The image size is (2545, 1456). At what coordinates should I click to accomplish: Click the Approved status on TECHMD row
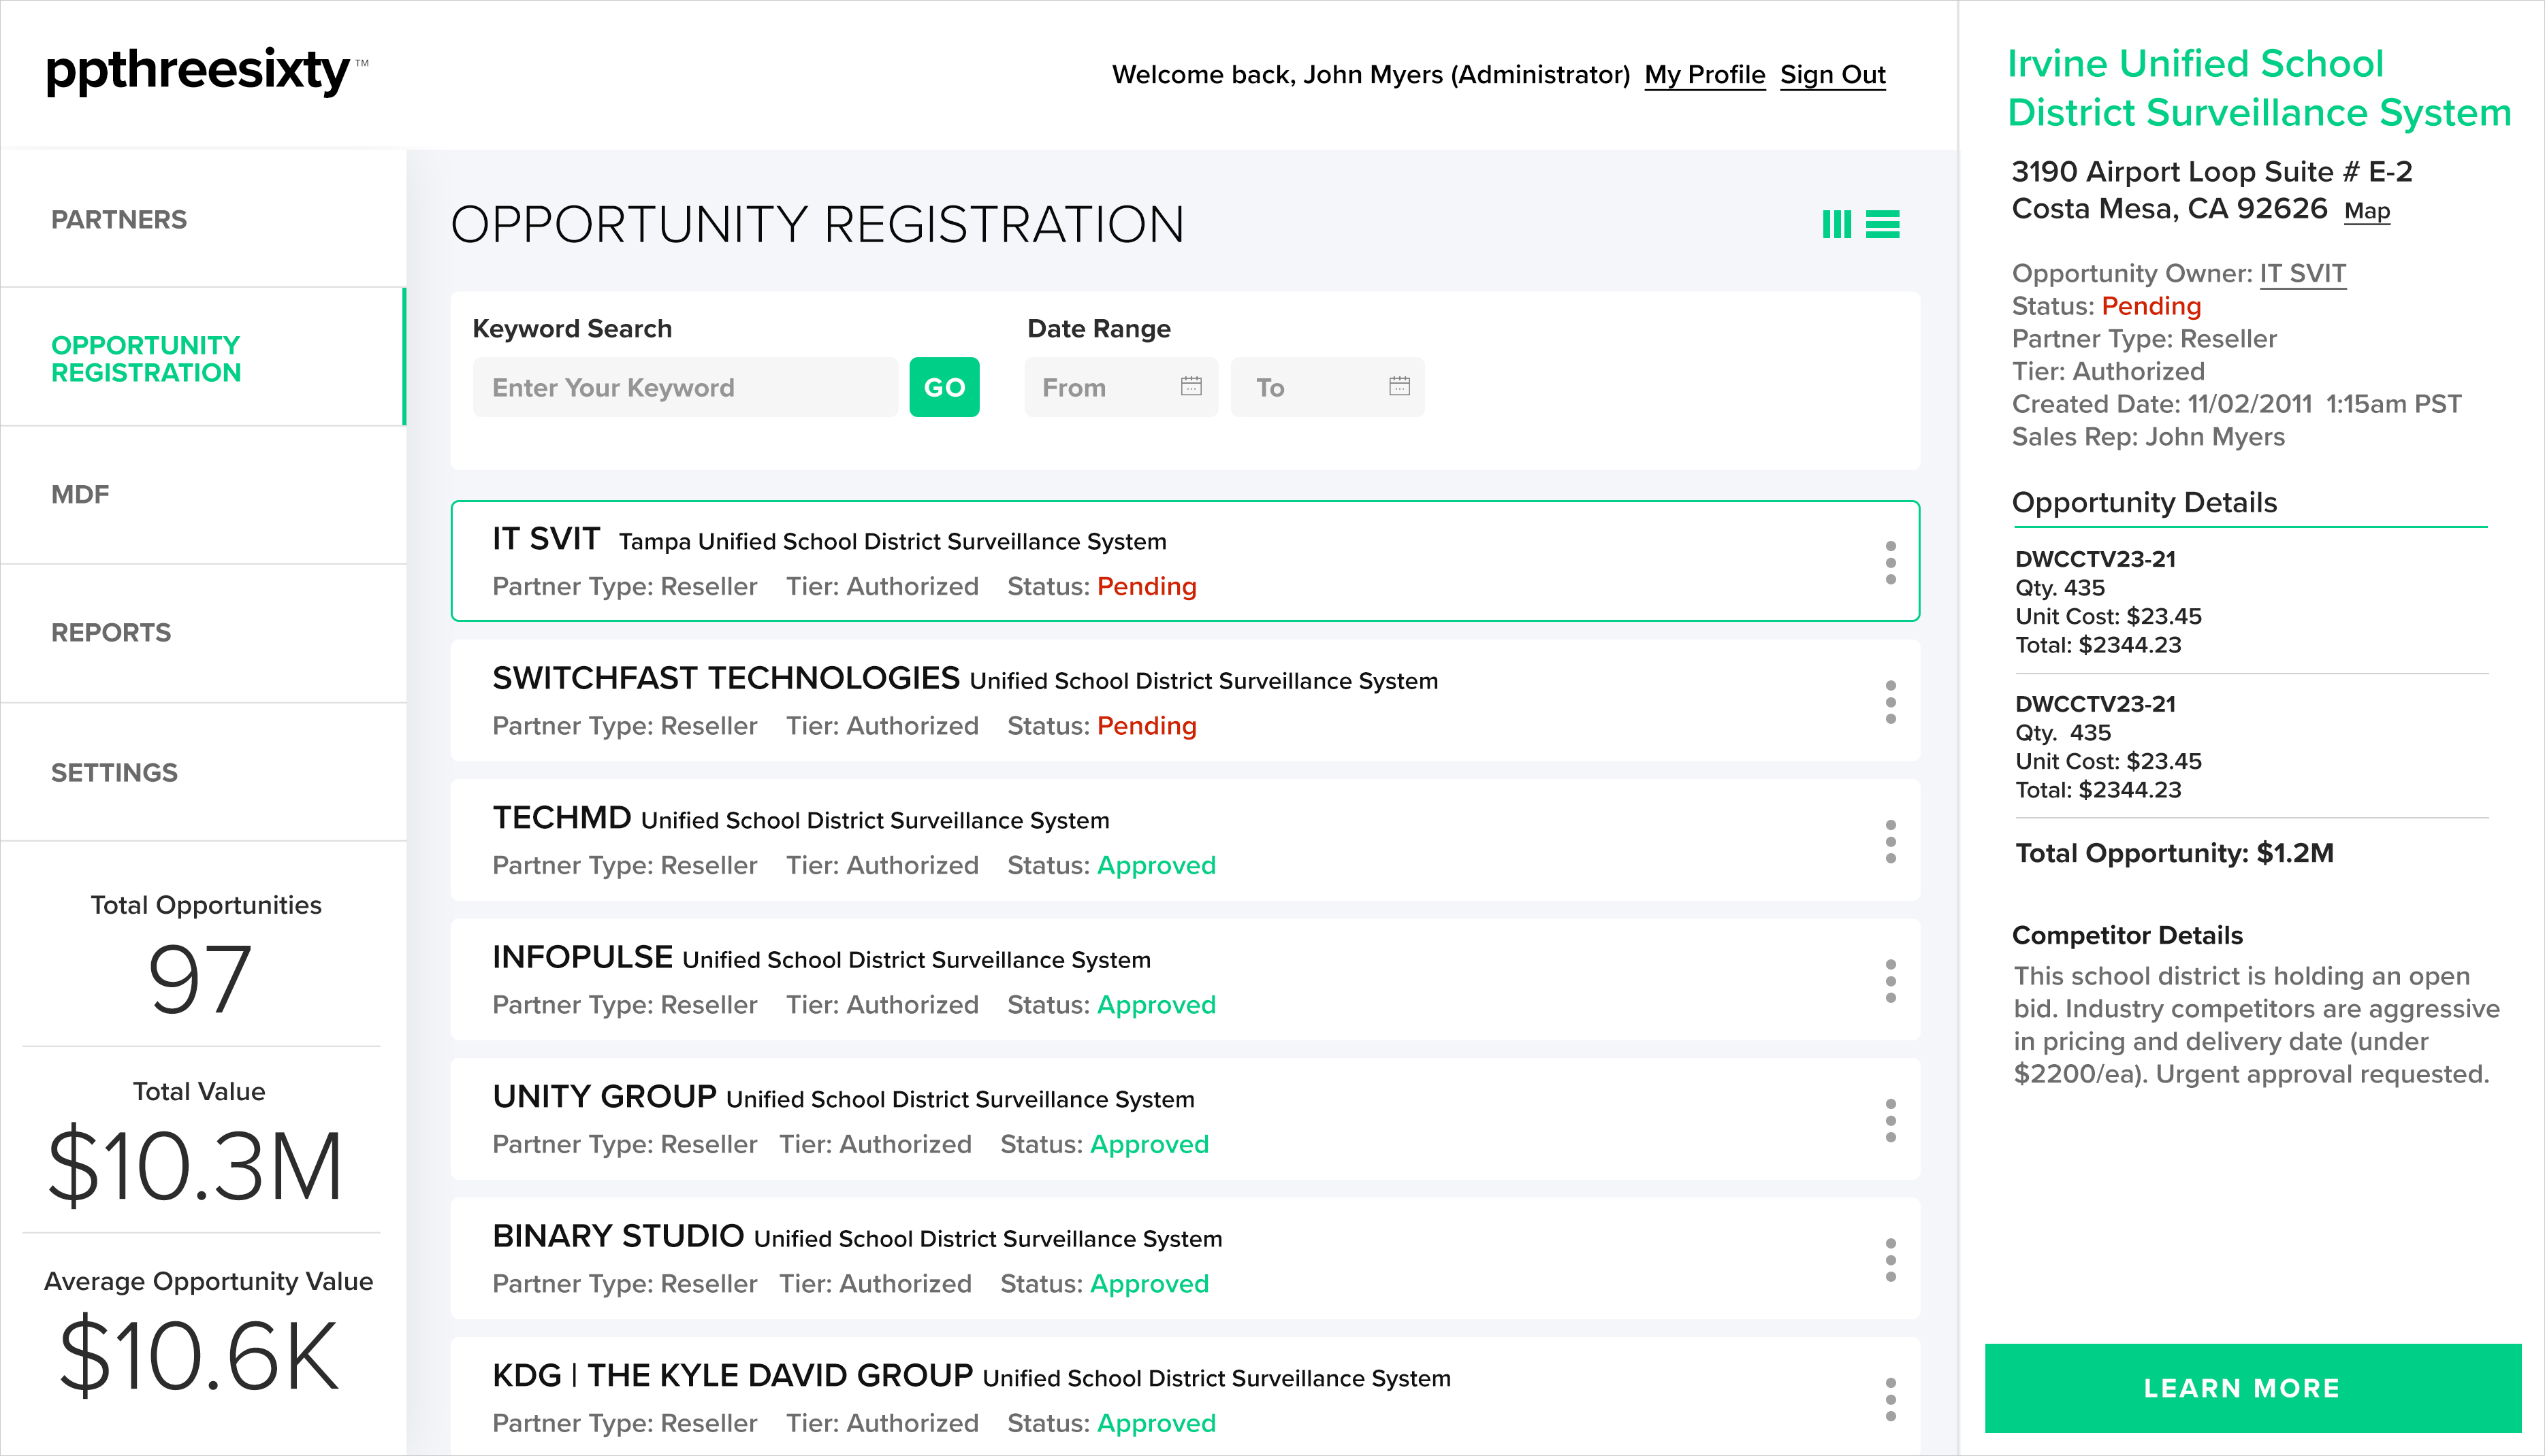pyautogui.click(x=1157, y=866)
